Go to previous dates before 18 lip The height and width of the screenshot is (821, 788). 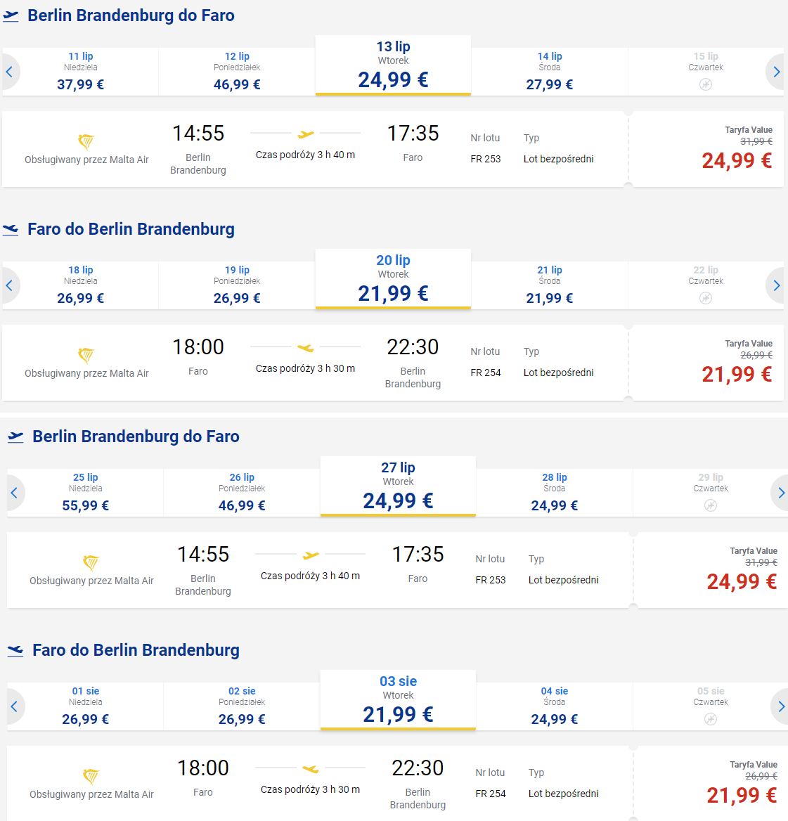[x=9, y=285]
